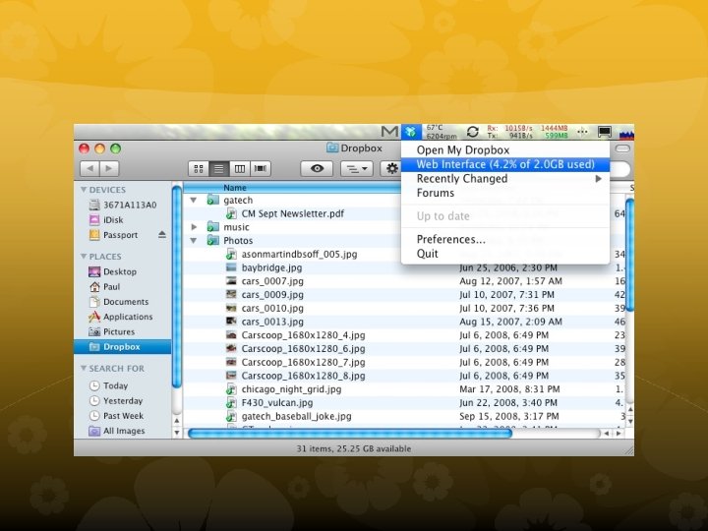Viewport: 708px width, 531px height.
Task: Choose Quit in the Dropbox menu
Action: 505,254
